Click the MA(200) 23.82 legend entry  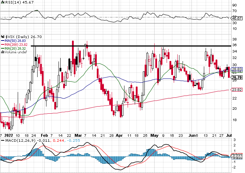pos(16,45)
